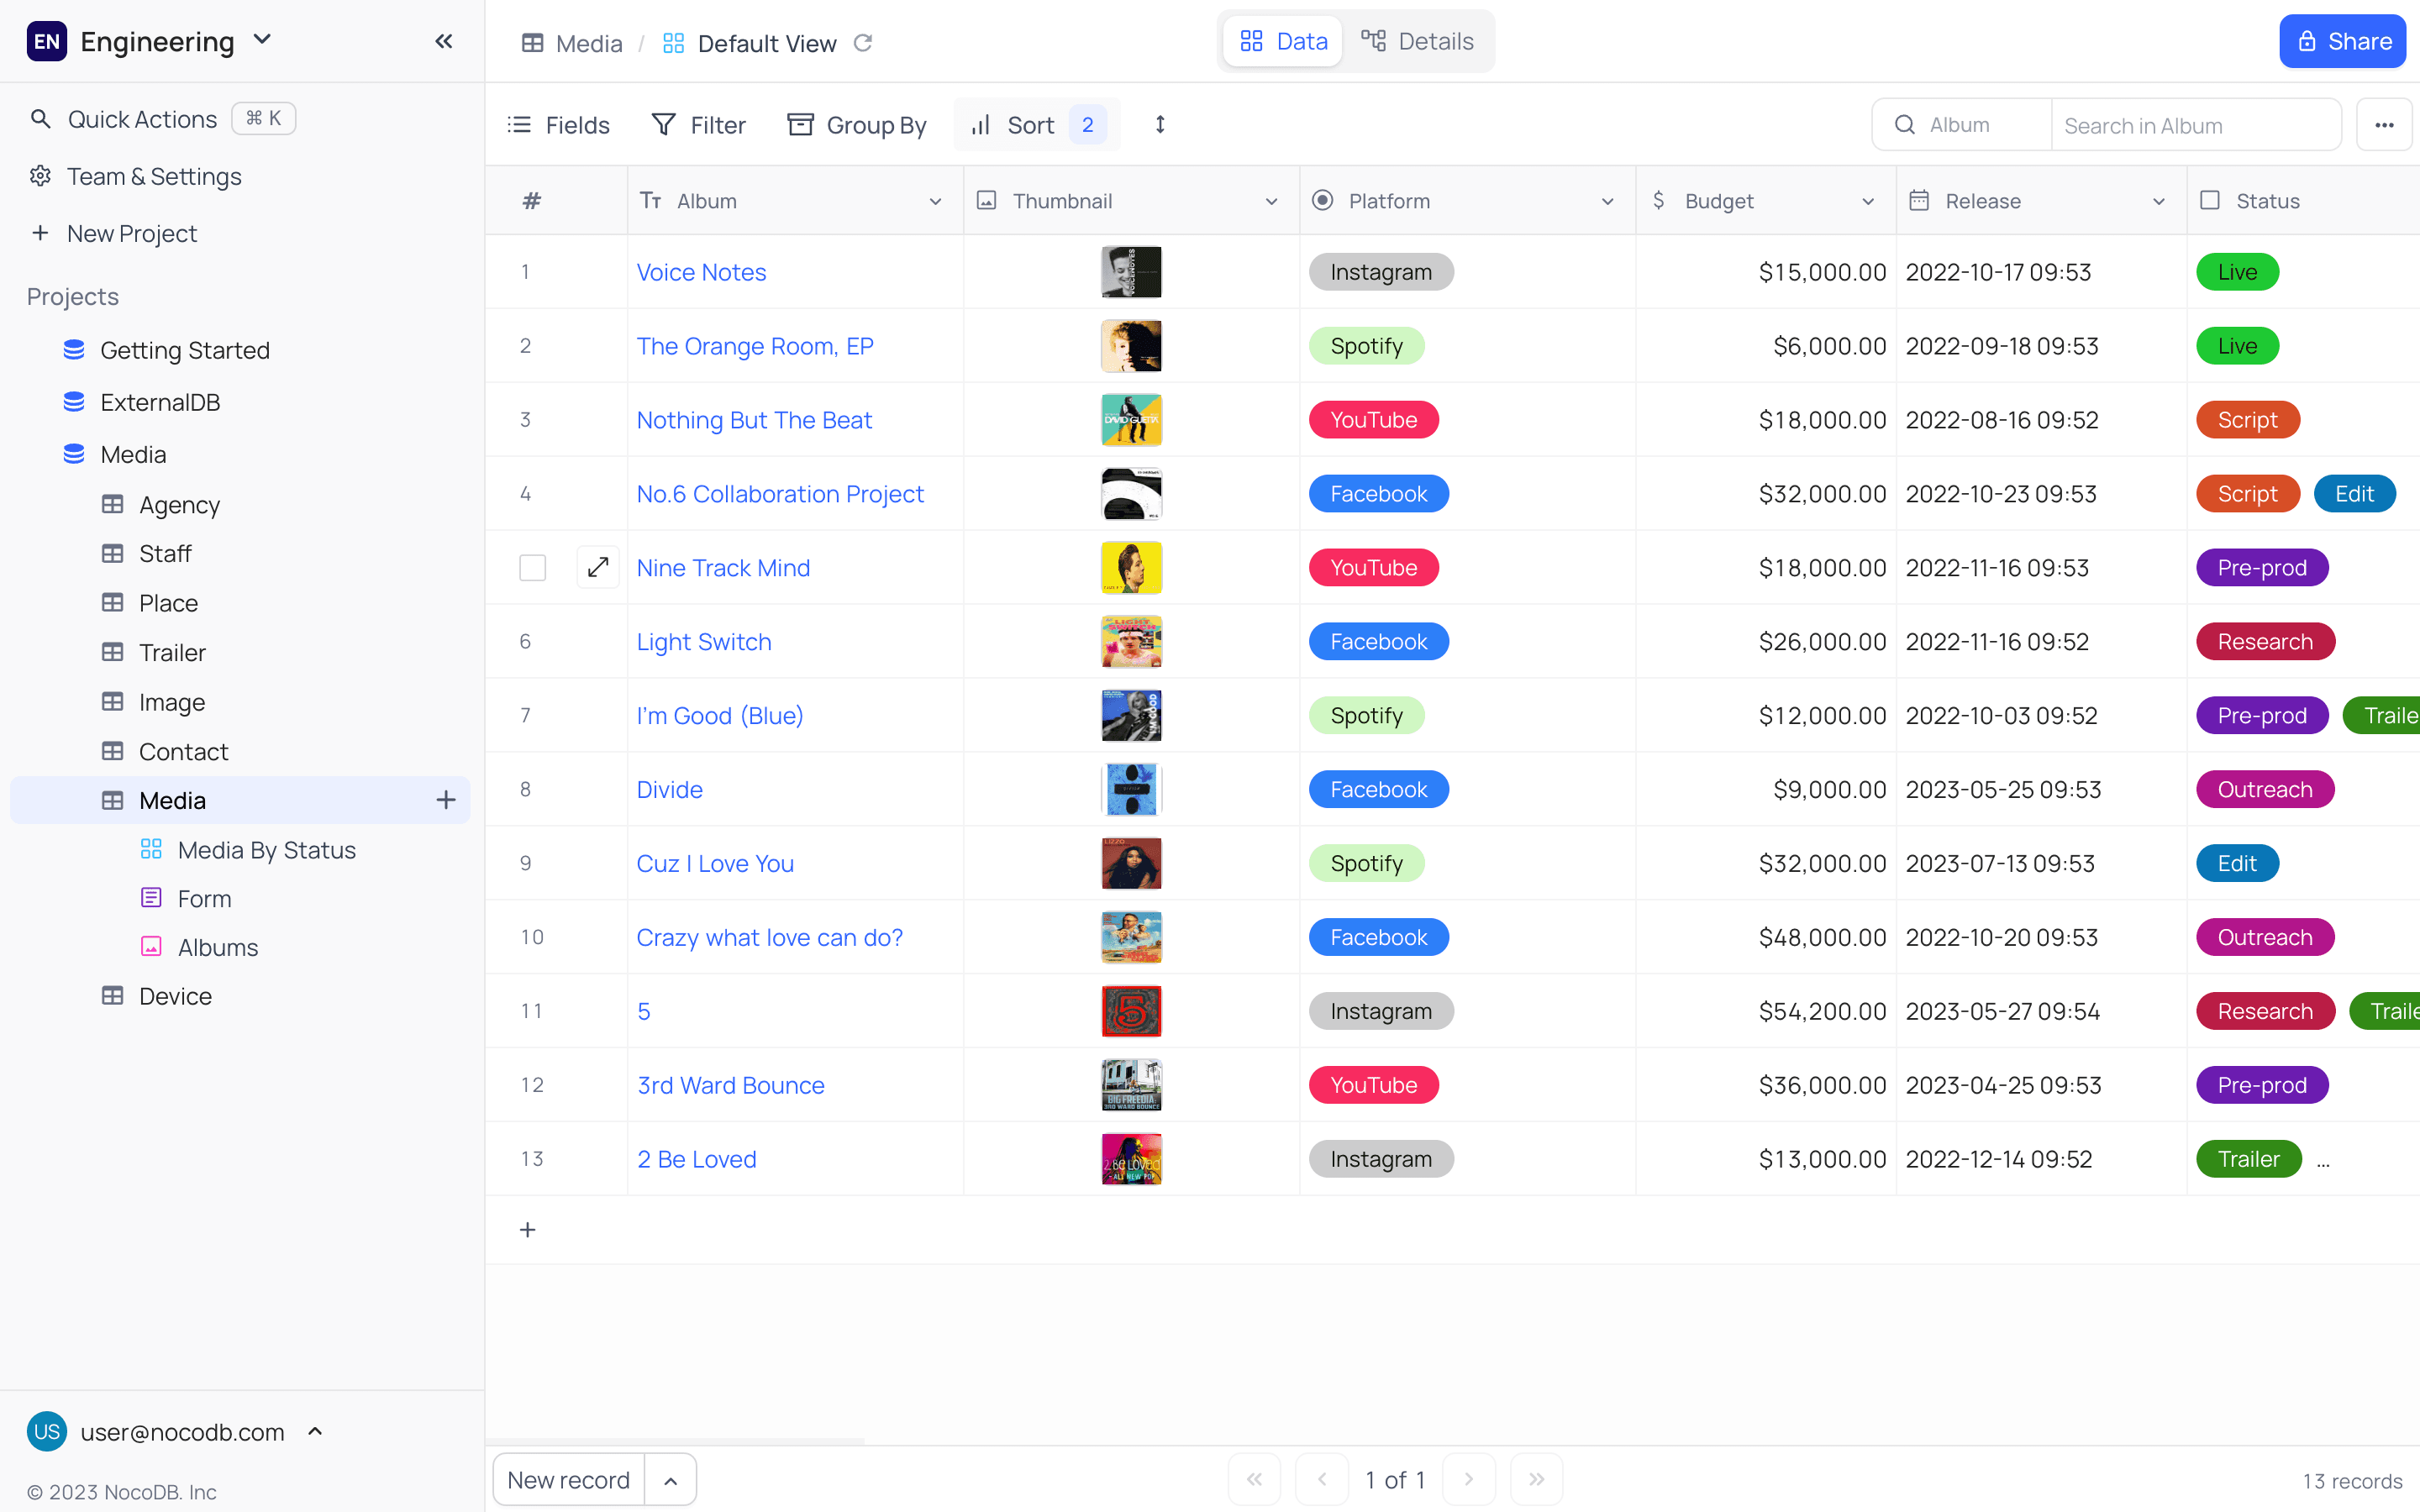
Task: Open the Filter tool
Action: (698, 125)
